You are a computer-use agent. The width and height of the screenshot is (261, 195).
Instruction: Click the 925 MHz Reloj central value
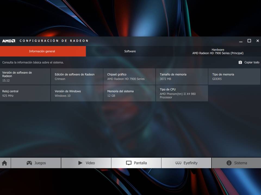click(x=8, y=96)
